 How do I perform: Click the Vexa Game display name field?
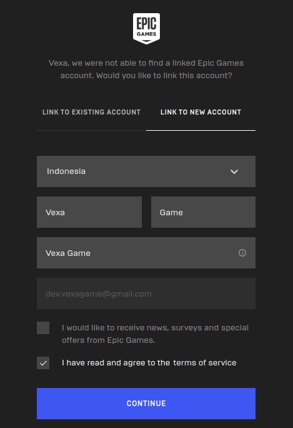[x=146, y=253]
